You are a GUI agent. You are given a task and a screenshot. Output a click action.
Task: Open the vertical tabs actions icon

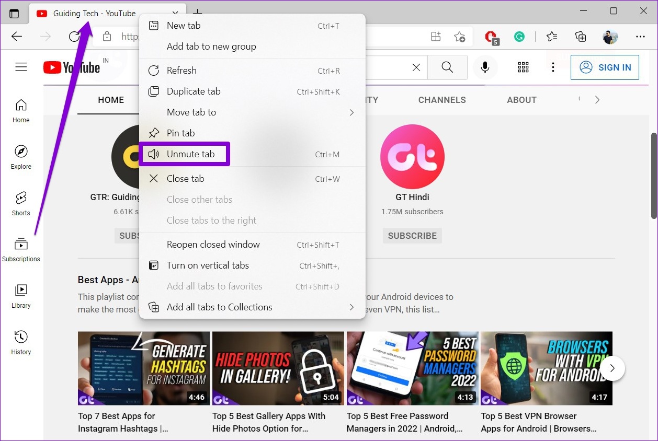pos(14,14)
